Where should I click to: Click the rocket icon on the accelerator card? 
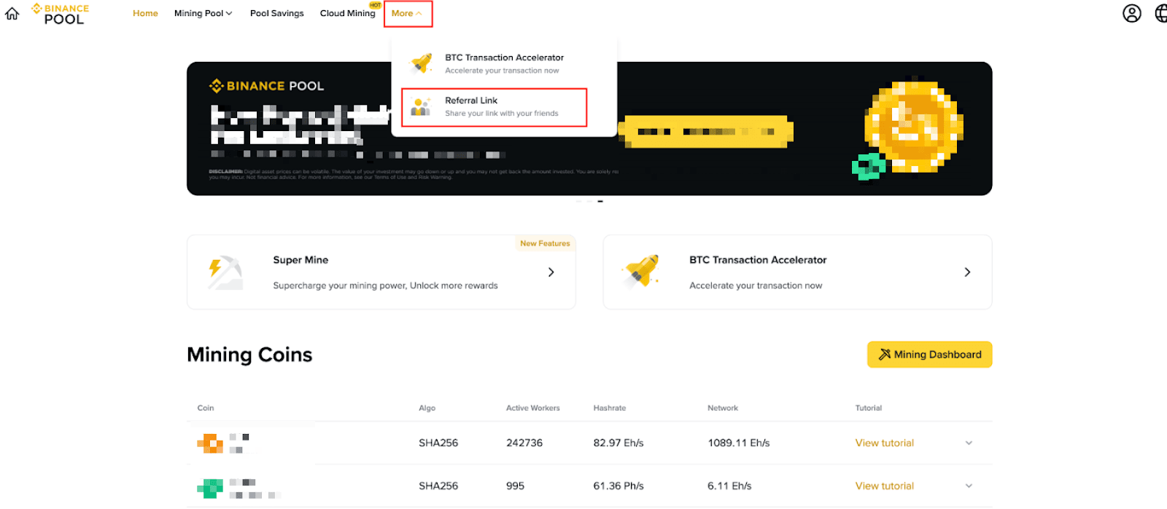coord(642,272)
